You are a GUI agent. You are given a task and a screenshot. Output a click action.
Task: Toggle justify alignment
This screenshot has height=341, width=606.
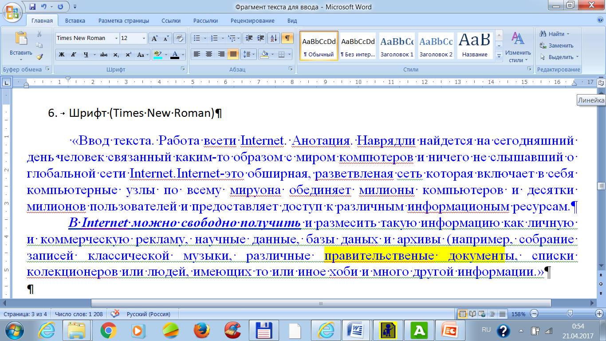point(233,55)
